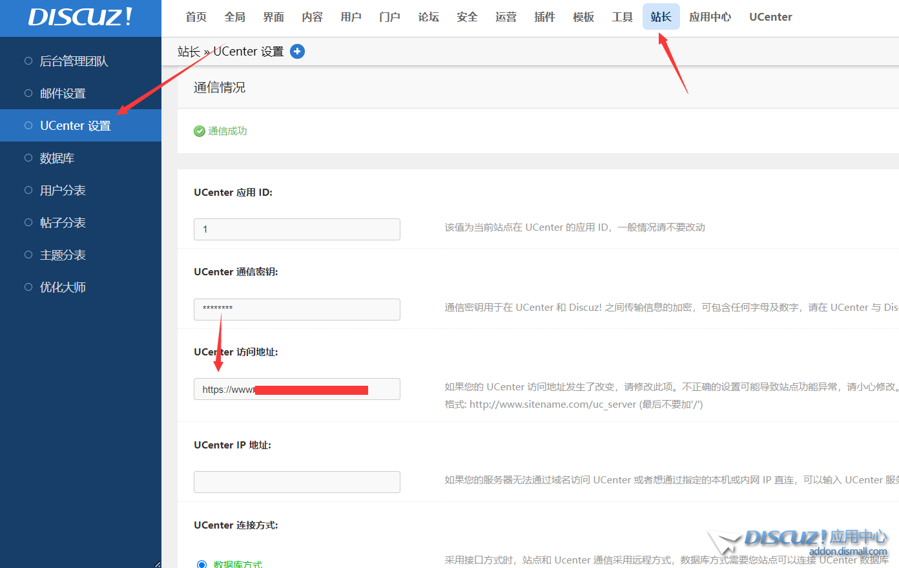The image size is (899, 568).
Task: Go to the 论坛 top menu
Action: coord(428,17)
